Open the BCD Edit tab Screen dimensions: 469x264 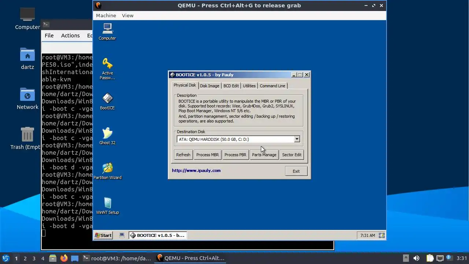tap(231, 86)
